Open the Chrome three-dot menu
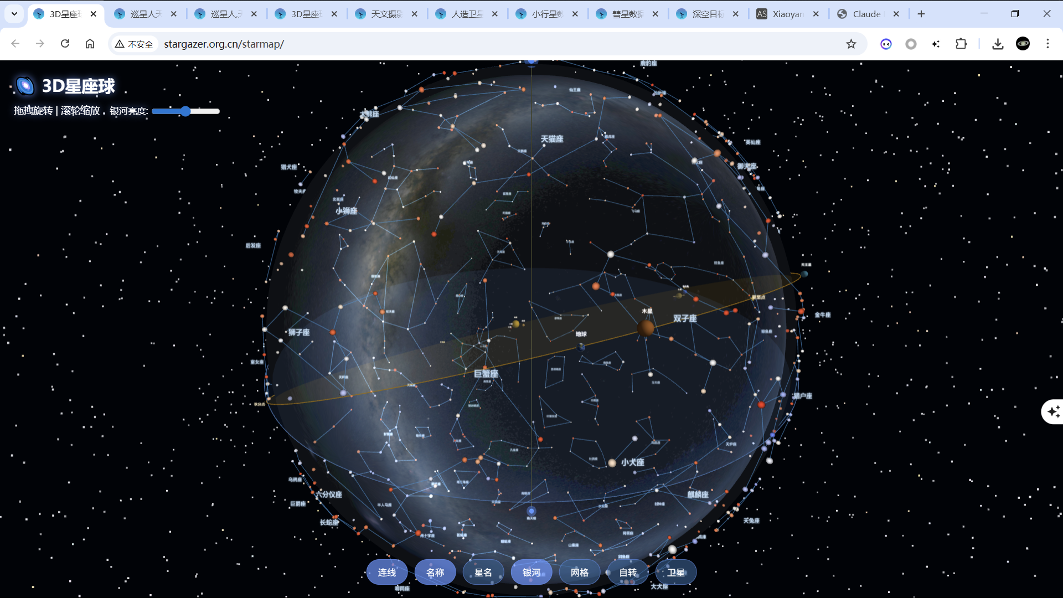 click(1047, 44)
